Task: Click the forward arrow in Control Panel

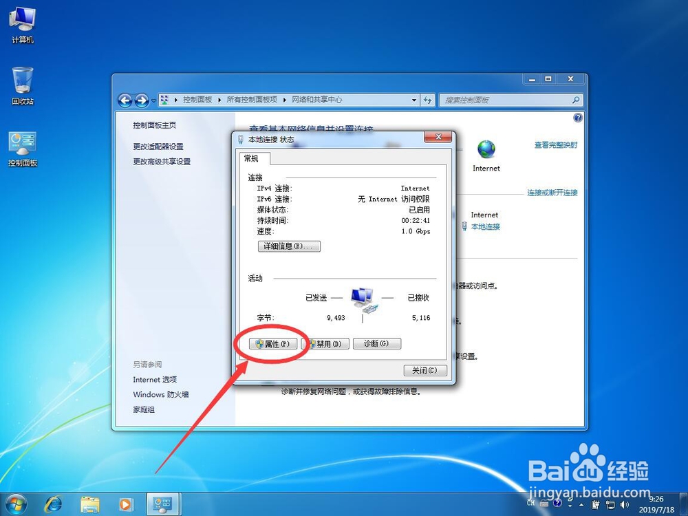Action: point(141,100)
